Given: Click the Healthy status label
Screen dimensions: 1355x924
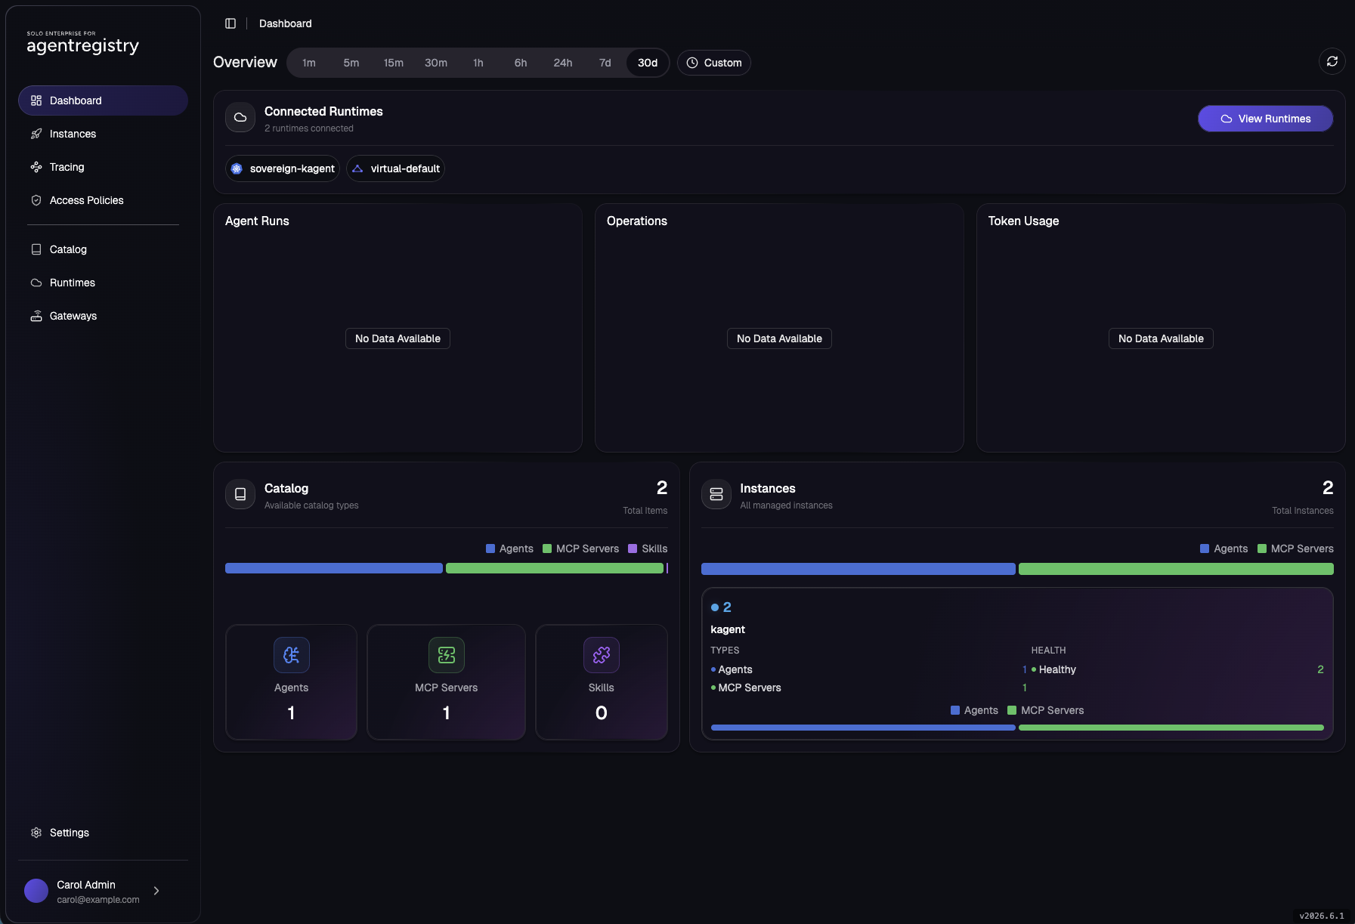Looking at the screenshot, I should 1057,669.
